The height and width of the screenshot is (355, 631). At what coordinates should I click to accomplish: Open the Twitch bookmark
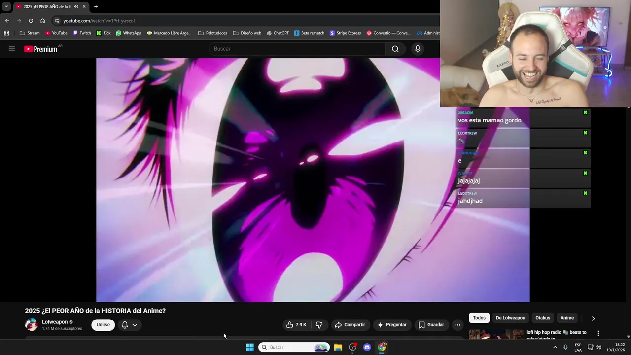[x=82, y=33]
